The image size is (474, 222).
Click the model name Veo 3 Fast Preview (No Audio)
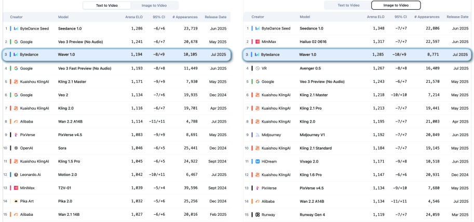point(85,68)
